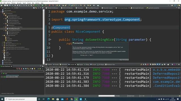This screenshot has width=181, height=101.
Task: Collapse the local node in Boot Dashboard
Action: [2, 74]
